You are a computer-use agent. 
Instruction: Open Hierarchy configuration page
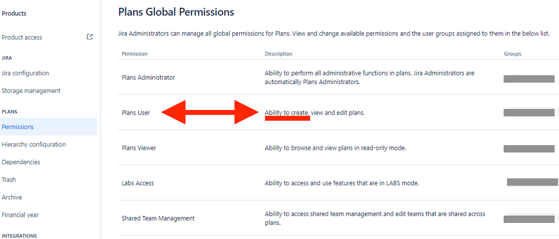pos(34,145)
